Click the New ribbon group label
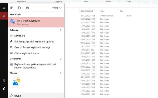This screenshot has width=158, height=98. 86,2
